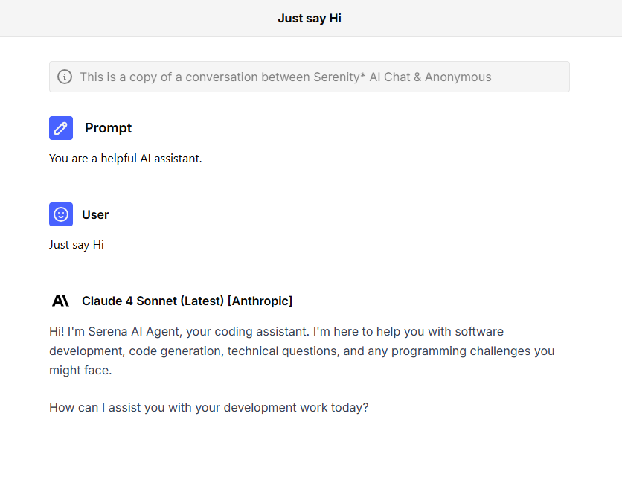Click the pencil Prompt icon
Image resolution: width=622 pixels, height=486 pixels.
[61, 128]
